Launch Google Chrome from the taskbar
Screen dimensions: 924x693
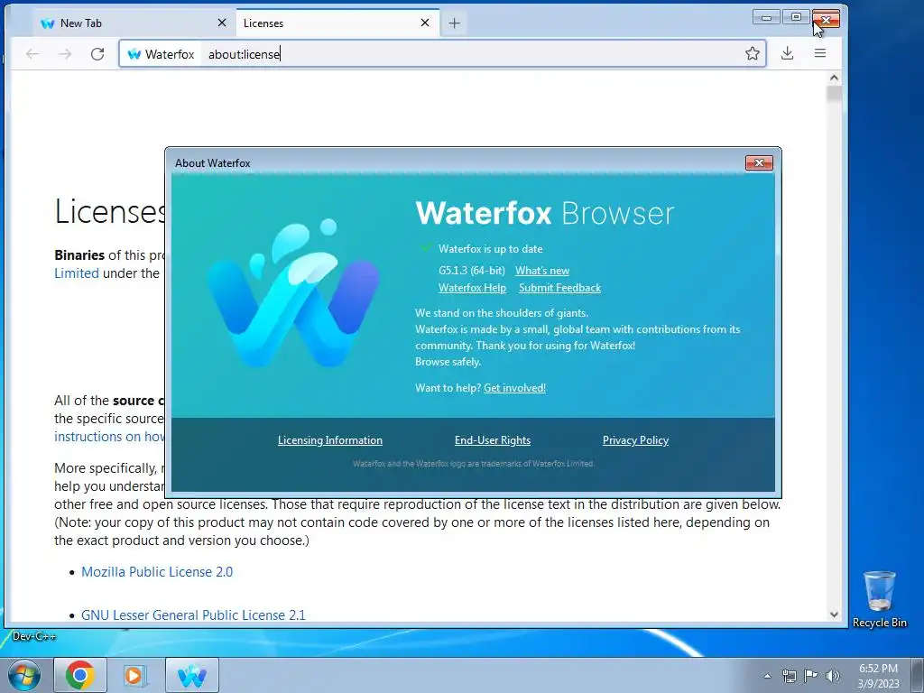(80, 675)
